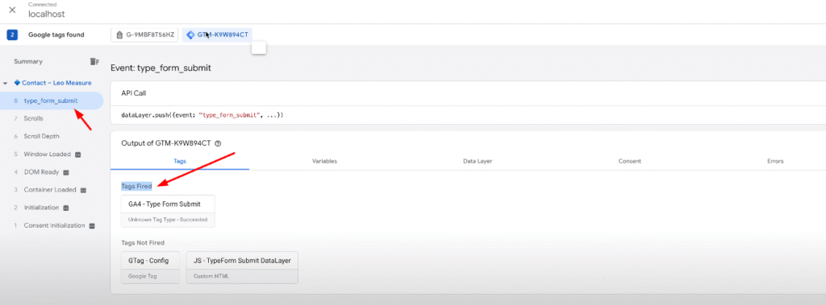Click the localhost connected domain label
Screen dimensions: 826x305
tap(46, 14)
